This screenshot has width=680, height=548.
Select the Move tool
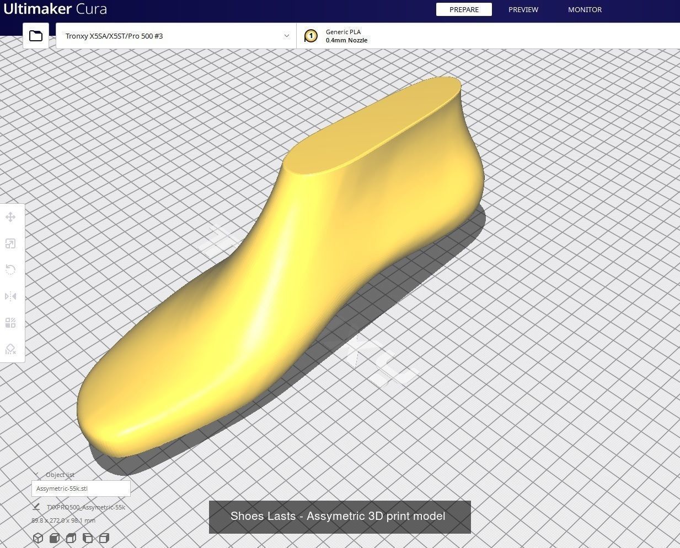(x=10, y=217)
